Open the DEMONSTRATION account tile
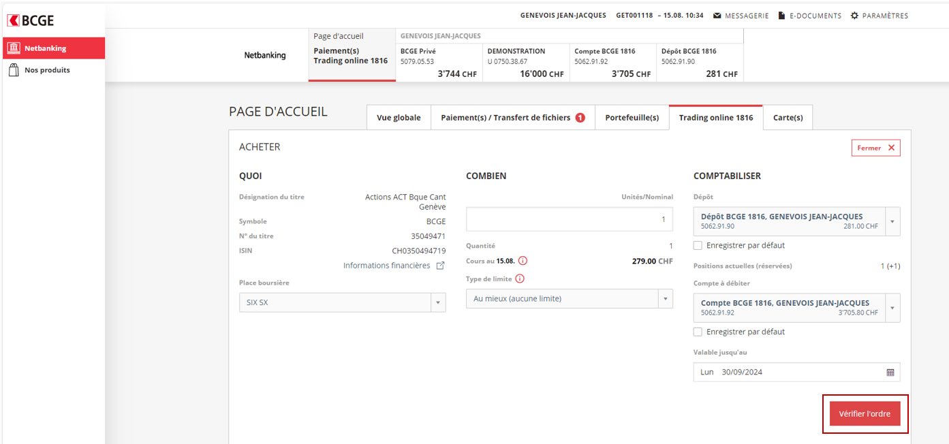 tap(525, 63)
